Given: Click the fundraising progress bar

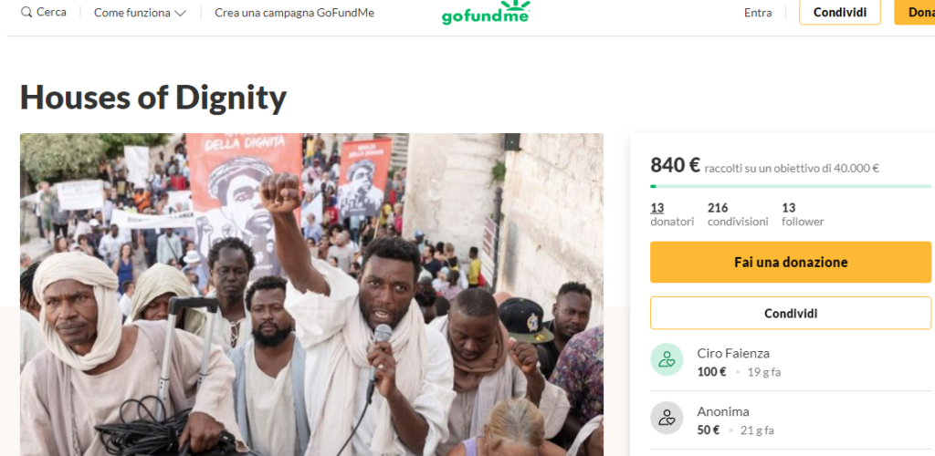Looking at the screenshot, I should click(x=791, y=186).
